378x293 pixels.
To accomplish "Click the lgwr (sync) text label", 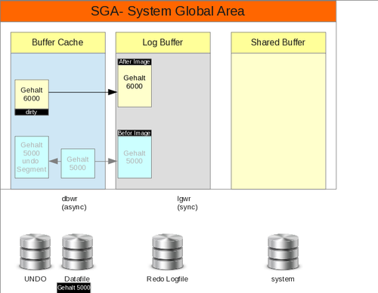I will click(187, 203).
